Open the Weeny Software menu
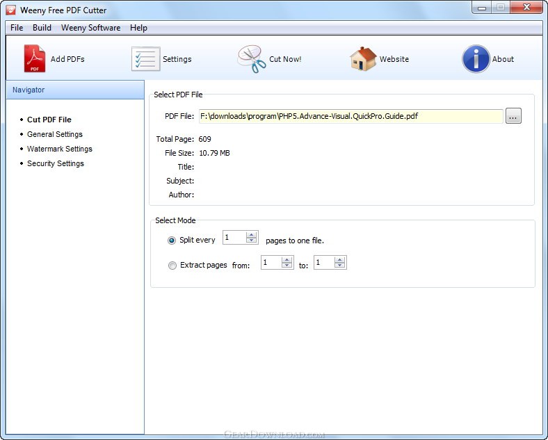The width and height of the screenshot is (548, 440). [x=90, y=28]
